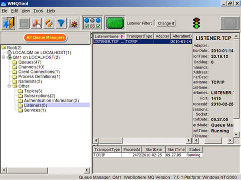Select the Channels(10) folder
241x180 pixels.
click(x=31, y=67)
